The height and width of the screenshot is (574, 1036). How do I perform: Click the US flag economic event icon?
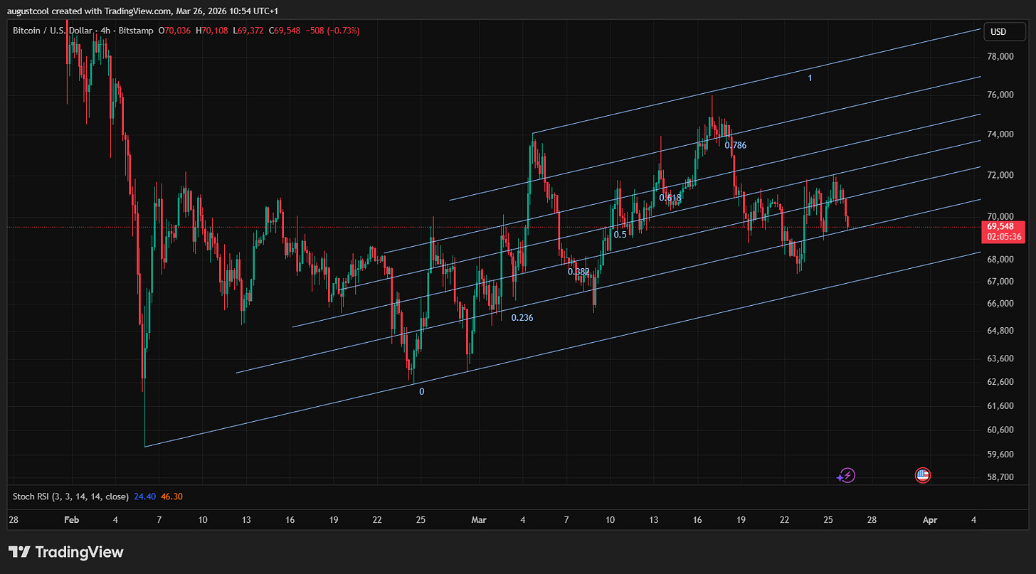click(923, 475)
